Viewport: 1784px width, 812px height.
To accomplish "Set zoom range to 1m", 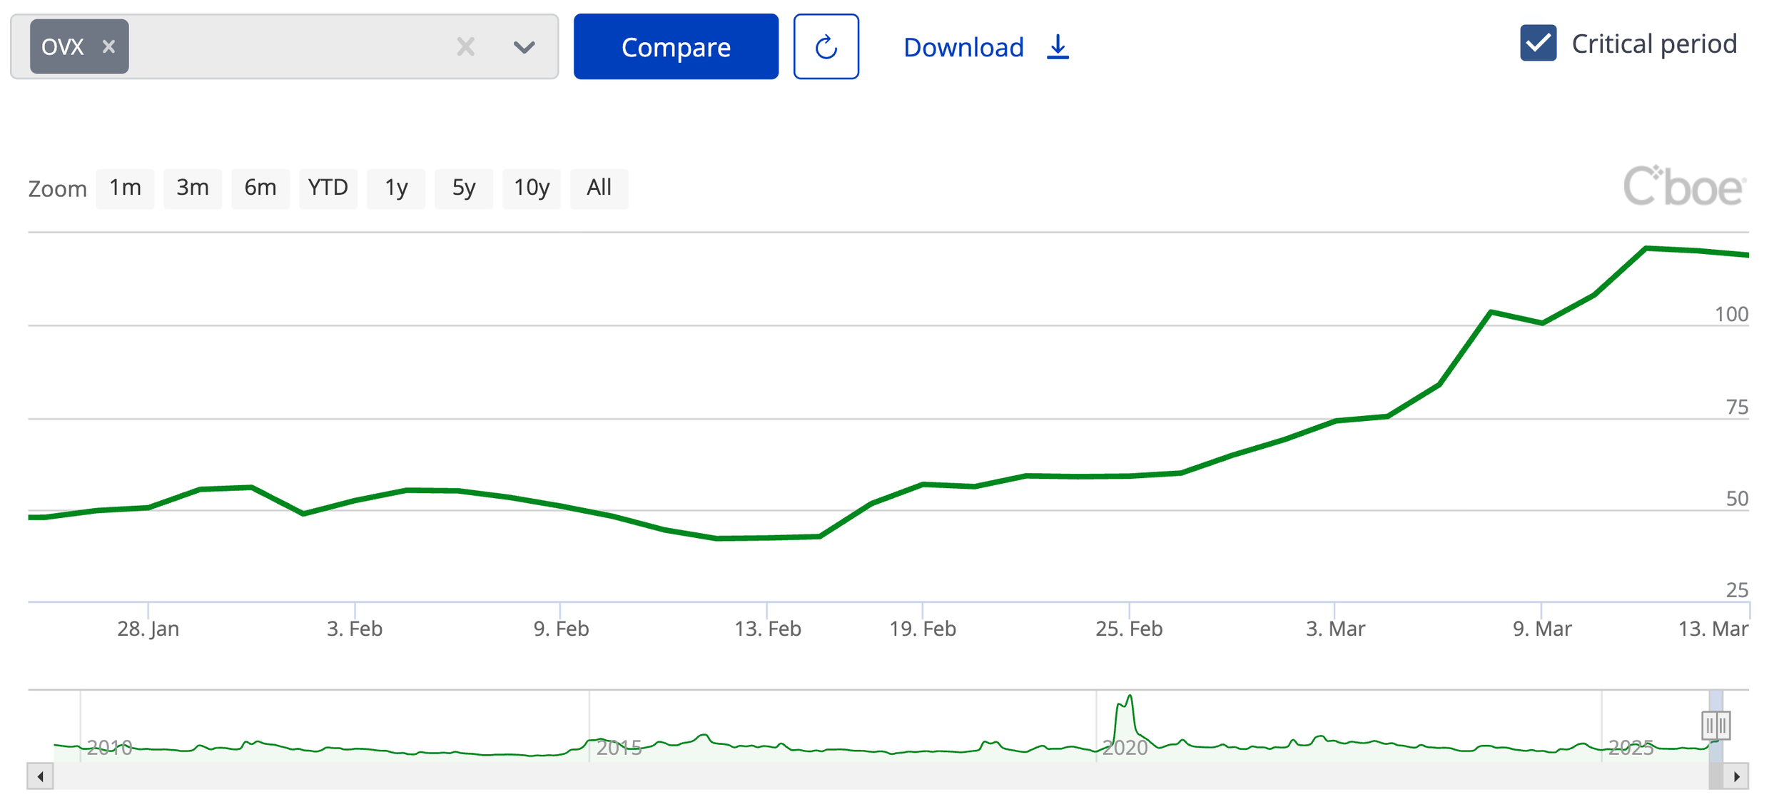I will (125, 188).
